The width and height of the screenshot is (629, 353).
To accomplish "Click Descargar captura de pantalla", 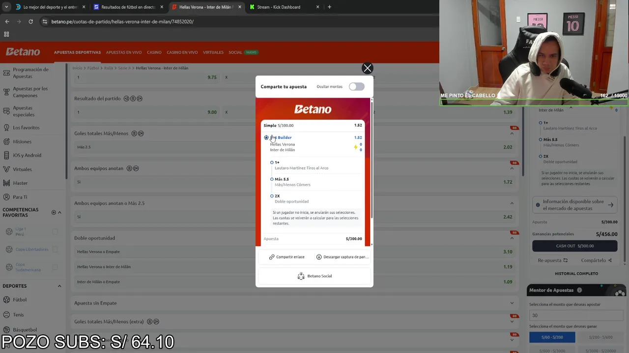I will pos(342,257).
